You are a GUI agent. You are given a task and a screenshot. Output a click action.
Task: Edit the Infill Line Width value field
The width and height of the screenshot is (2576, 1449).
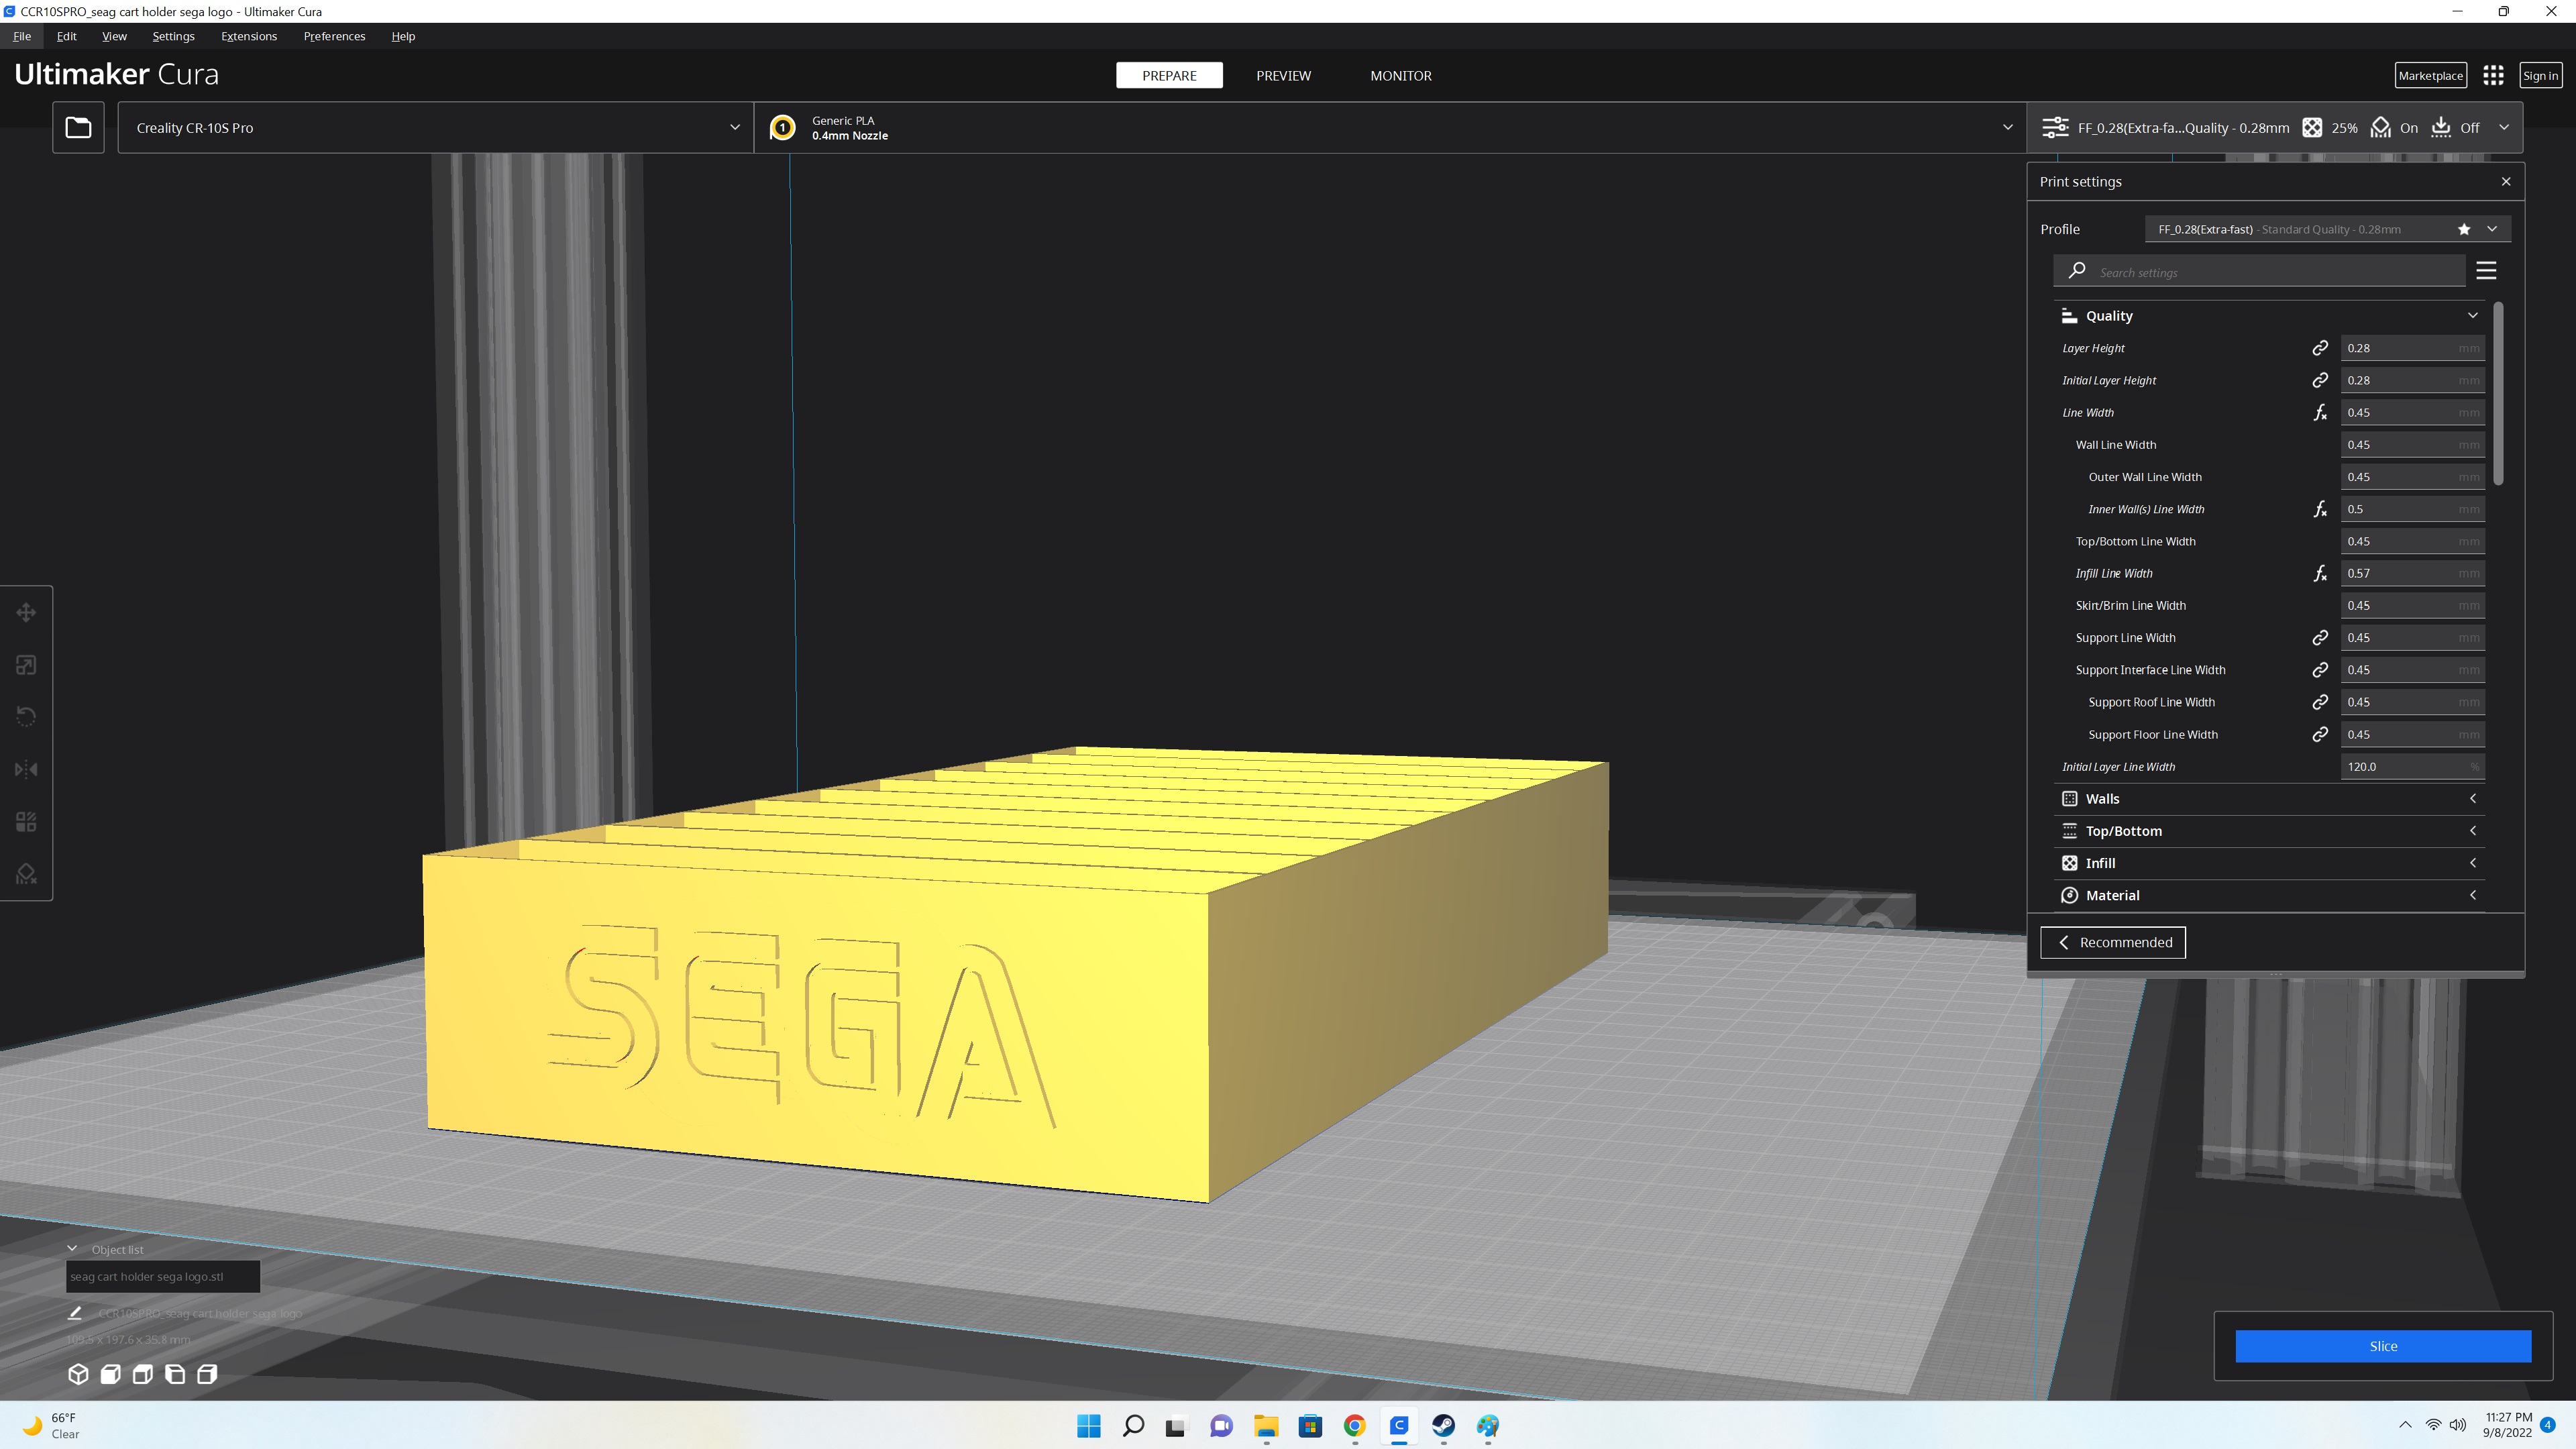tap(2412, 573)
